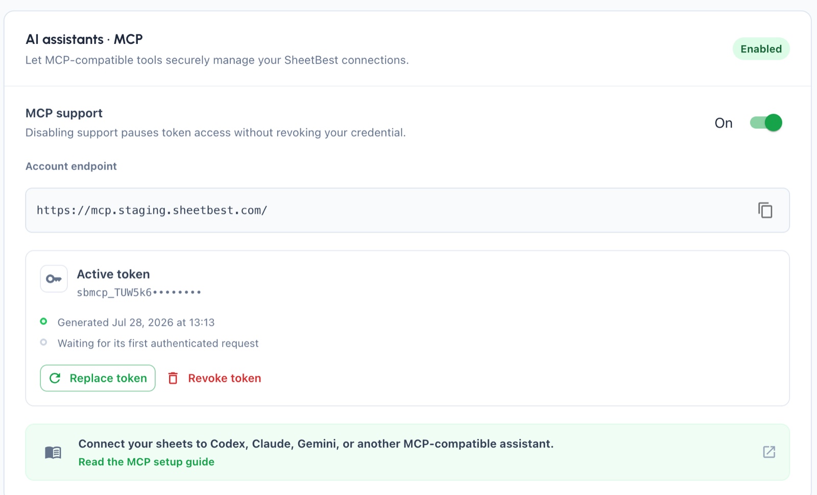The width and height of the screenshot is (817, 495).
Task: Click the MCP support heading
Action: (x=64, y=113)
